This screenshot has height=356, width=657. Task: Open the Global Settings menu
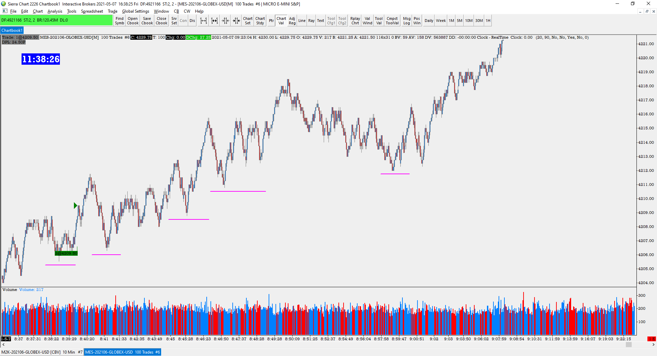coord(136,11)
